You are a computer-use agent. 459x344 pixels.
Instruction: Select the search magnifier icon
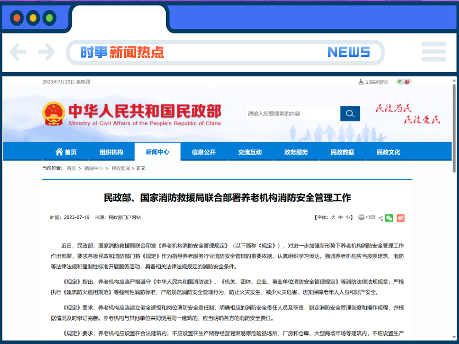(350, 113)
